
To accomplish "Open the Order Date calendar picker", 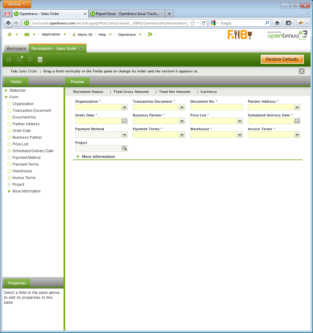I will (x=124, y=121).
